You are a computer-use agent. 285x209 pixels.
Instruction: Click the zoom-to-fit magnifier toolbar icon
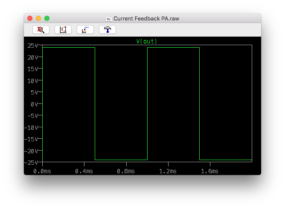click(x=41, y=29)
